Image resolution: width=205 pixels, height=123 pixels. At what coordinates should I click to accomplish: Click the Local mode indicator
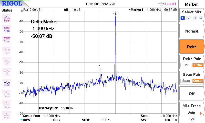[x=170, y=4]
